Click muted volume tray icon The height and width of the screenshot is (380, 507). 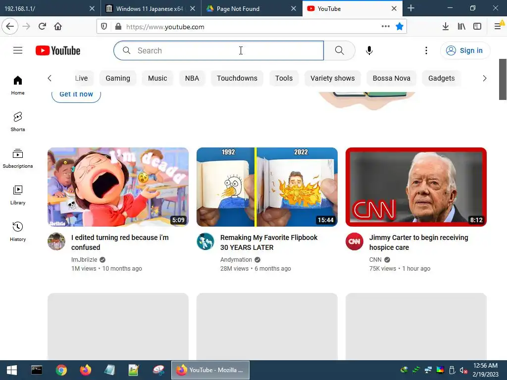(x=463, y=370)
